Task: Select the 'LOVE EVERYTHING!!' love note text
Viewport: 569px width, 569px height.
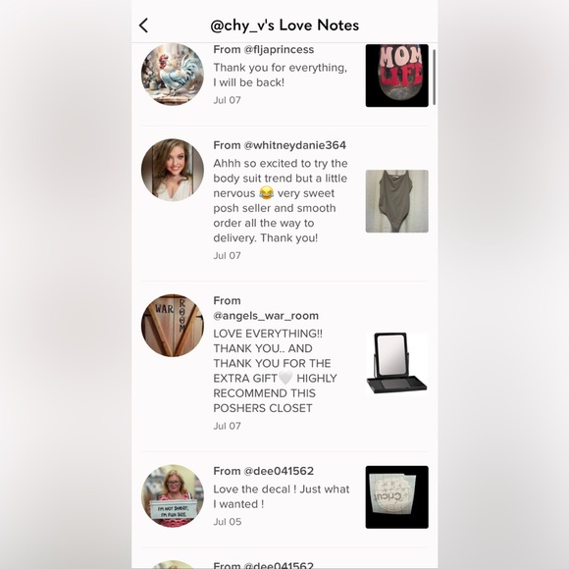Action: coord(275,371)
